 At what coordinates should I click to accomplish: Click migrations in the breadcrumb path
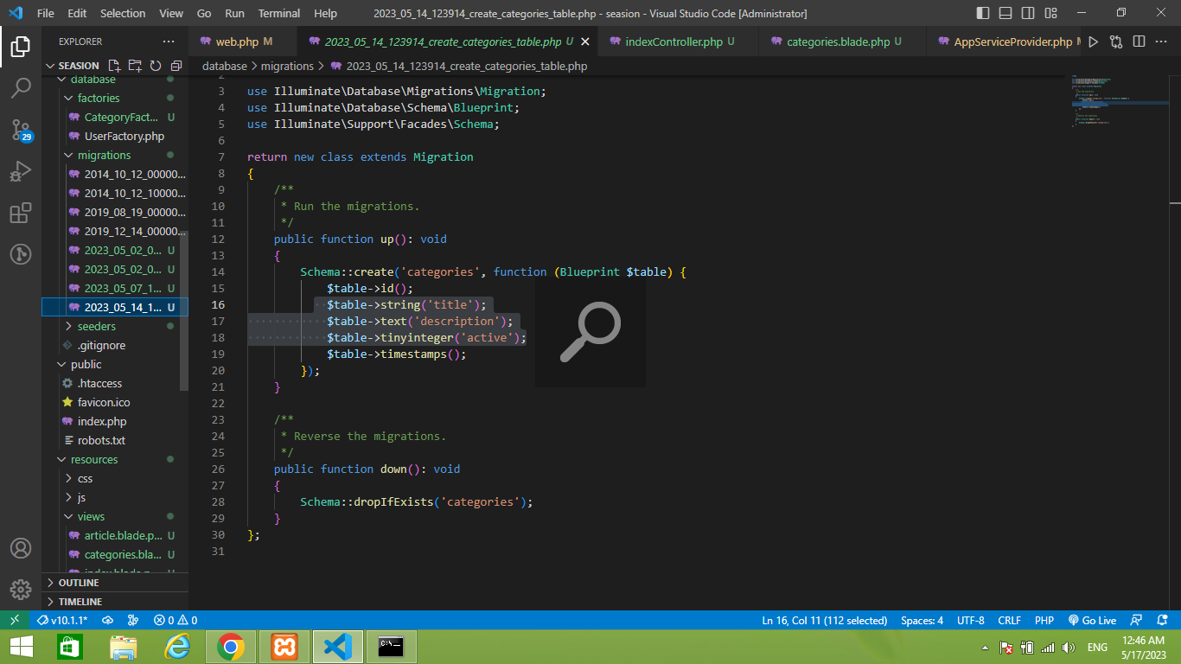[287, 66]
